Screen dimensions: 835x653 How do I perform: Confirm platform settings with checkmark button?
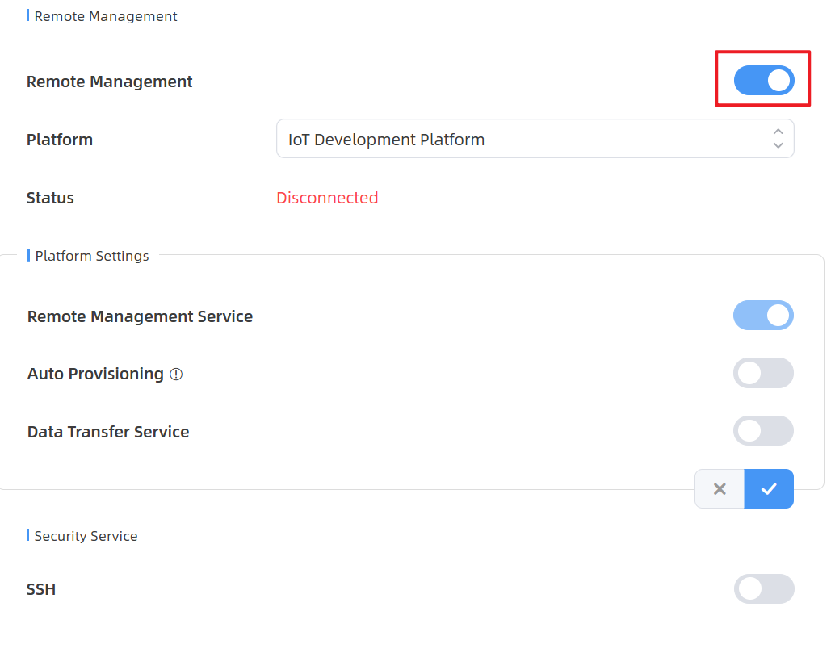[x=769, y=488]
